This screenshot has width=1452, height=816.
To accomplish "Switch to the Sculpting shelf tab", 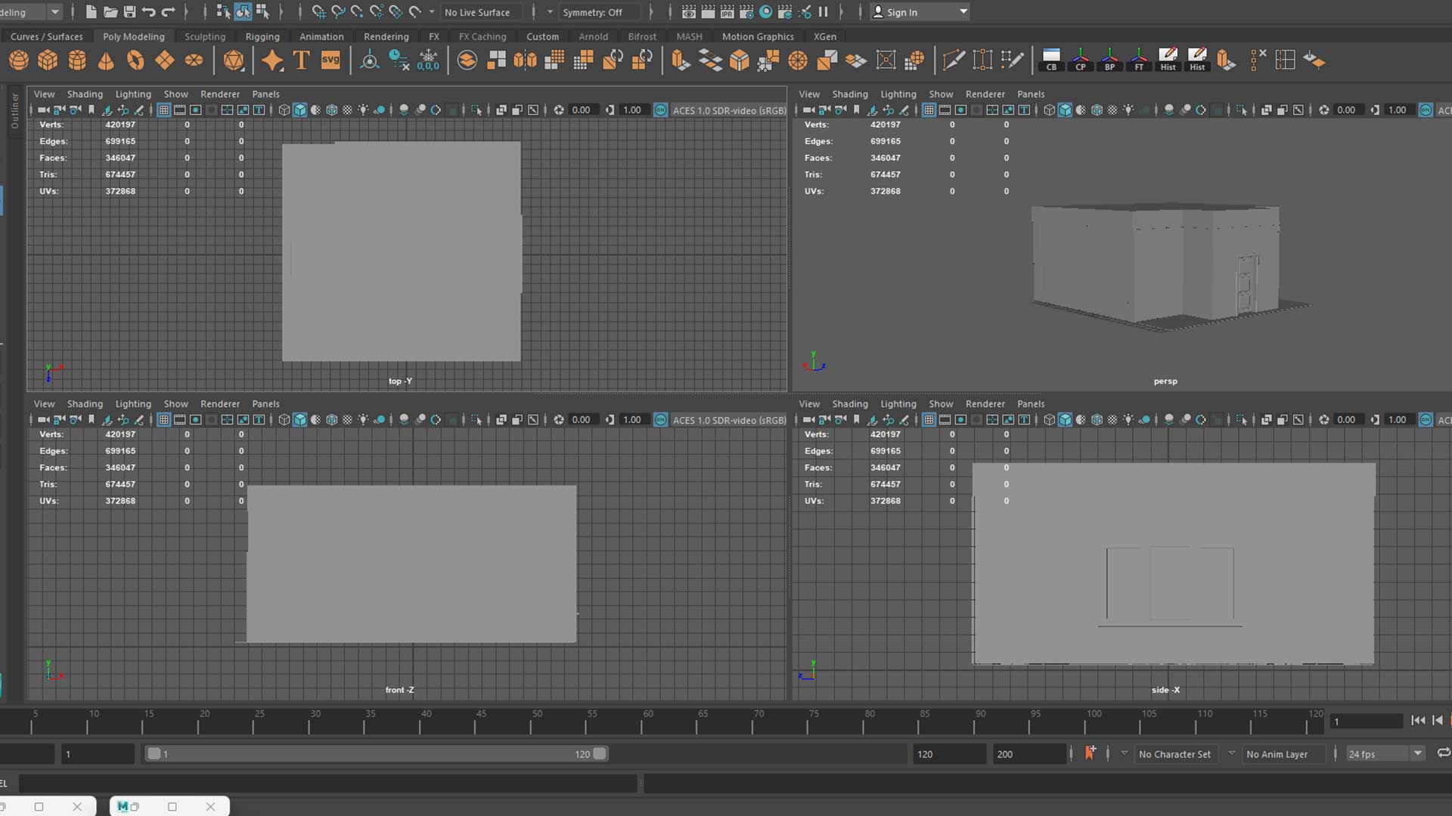I will click(205, 36).
